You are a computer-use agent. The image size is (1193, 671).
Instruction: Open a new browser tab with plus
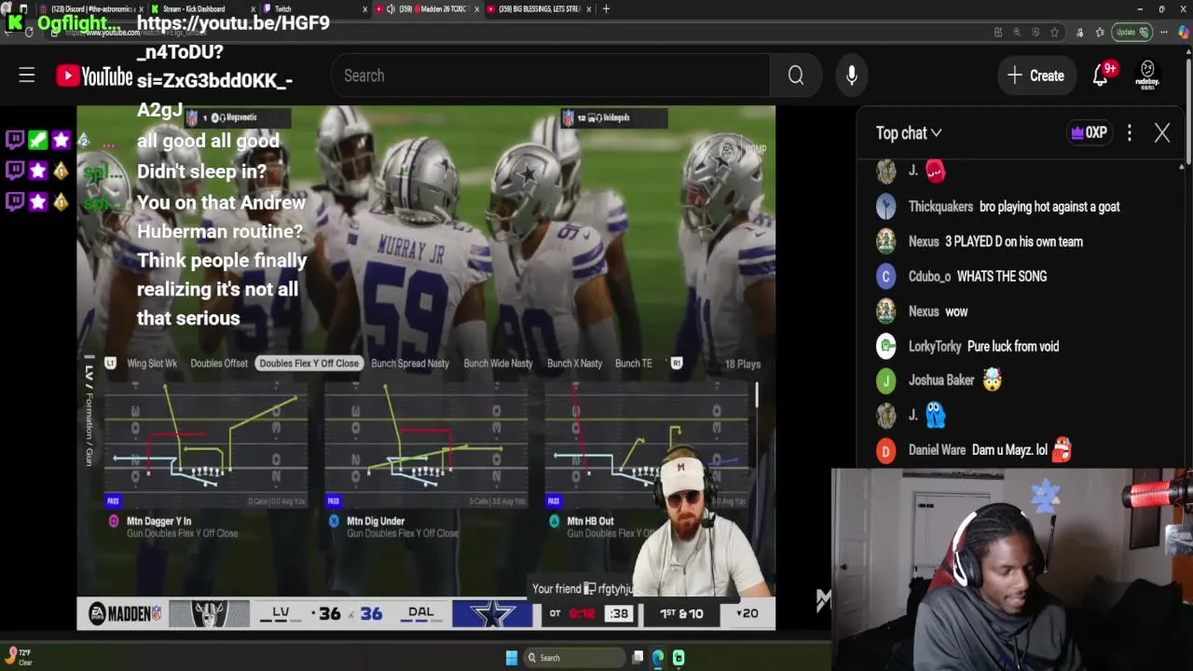[x=606, y=9]
